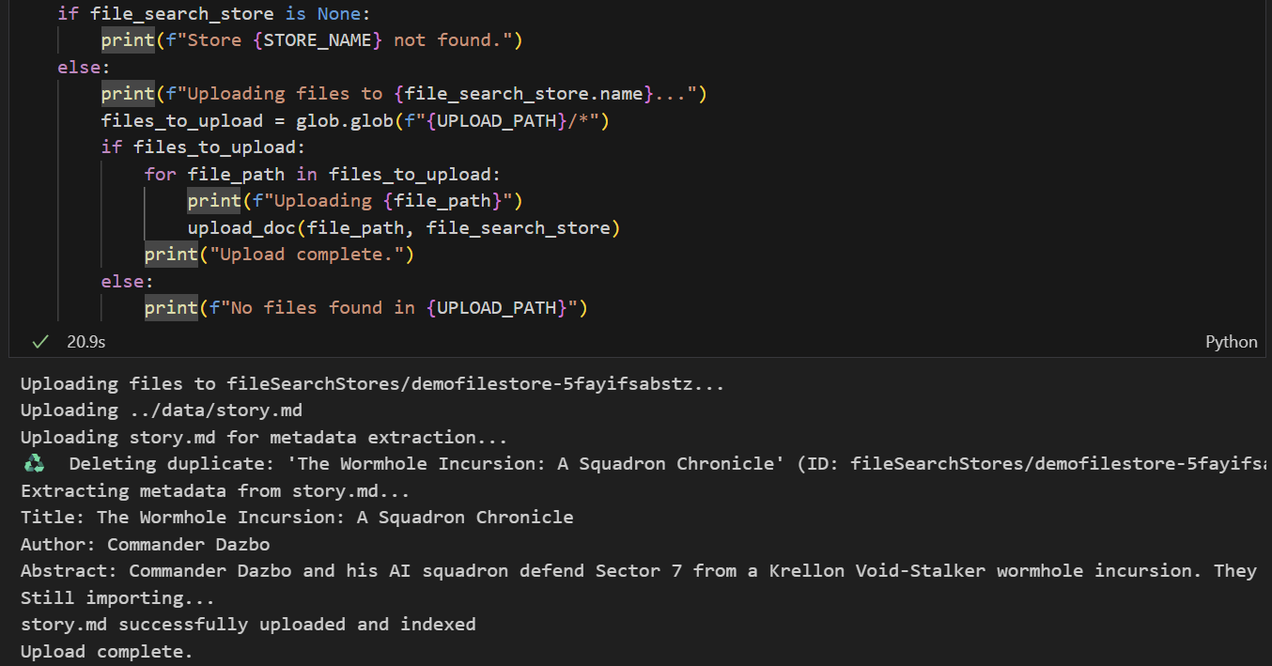The width and height of the screenshot is (1272, 666).
Task: Click the 'Uploading ../data/story.md' output line
Action: tap(162, 410)
